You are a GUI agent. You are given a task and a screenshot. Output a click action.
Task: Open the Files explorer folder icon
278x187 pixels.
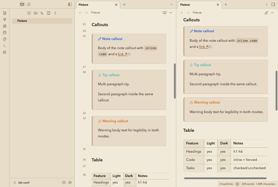point(22,4)
